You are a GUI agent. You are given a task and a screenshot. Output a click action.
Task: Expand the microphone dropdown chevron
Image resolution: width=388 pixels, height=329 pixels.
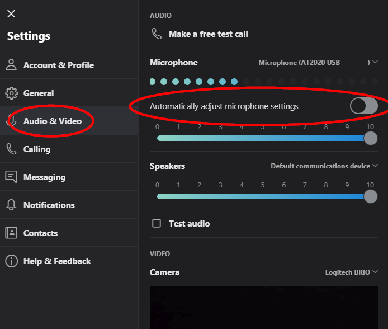(375, 62)
